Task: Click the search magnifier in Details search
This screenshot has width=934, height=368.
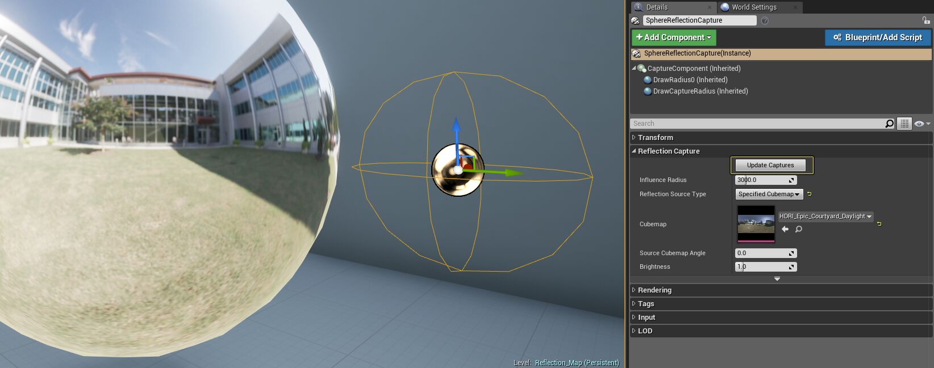Action: pos(890,124)
